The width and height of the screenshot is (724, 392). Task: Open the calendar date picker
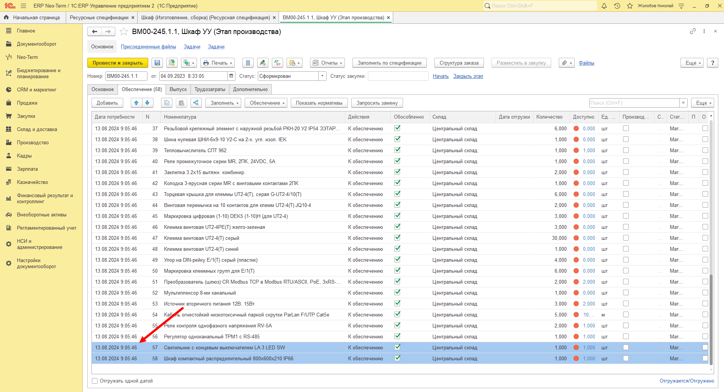point(231,76)
